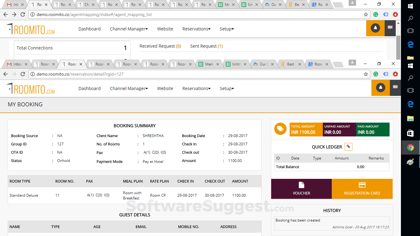Click Roomito logo in reservation detail window
Image resolution: width=420 pixels, height=236 pixels.
click(x=31, y=88)
